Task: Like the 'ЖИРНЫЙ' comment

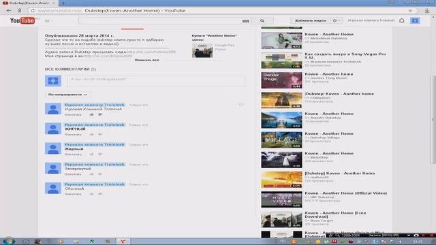Action: [91, 135]
